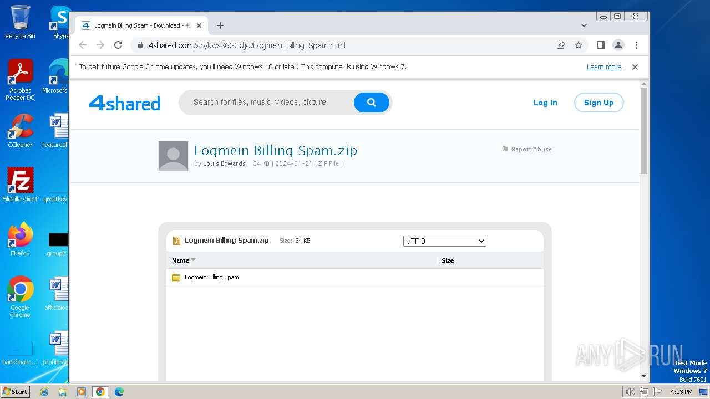Go back with the browser back arrow
Image resolution: width=710 pixels, height=399 pixels.
[83, 45]
